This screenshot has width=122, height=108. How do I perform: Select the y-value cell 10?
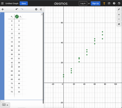pyautogui.click(x=19, y=38)
